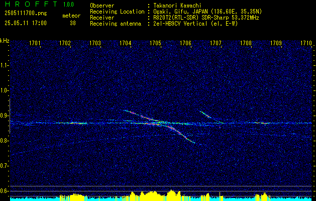The image size is (316, 201).
Task: Click the meteor label
Action: click(x=71, y=16)
